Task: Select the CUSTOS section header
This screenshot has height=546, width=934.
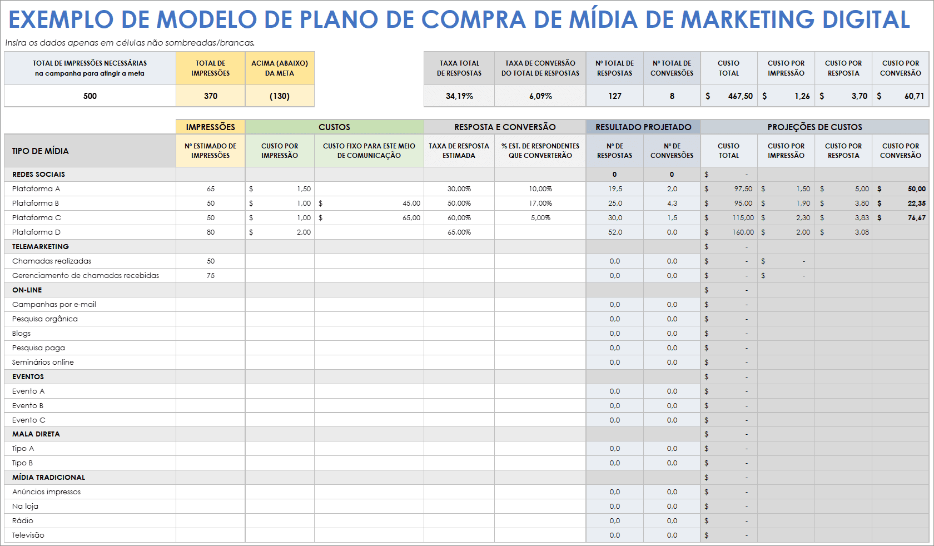Action: point(334,127)
